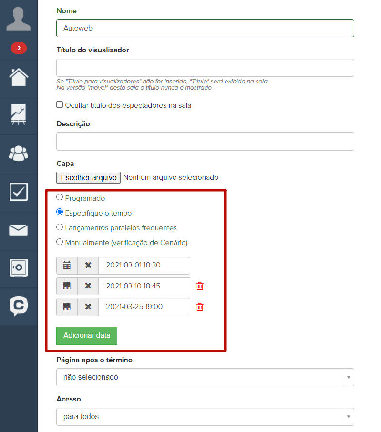Open the checkmark tasks icon in sidebar
This screenshot has width=381, height=432.
19,192
